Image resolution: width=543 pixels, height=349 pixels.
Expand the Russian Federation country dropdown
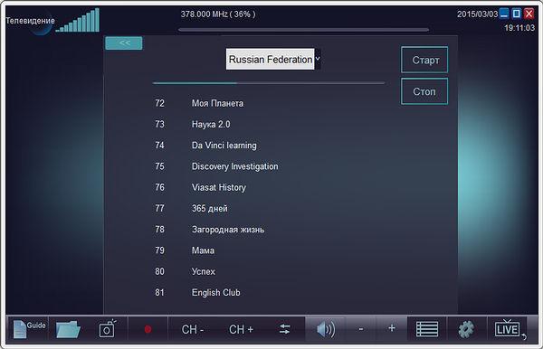point(273,59)
